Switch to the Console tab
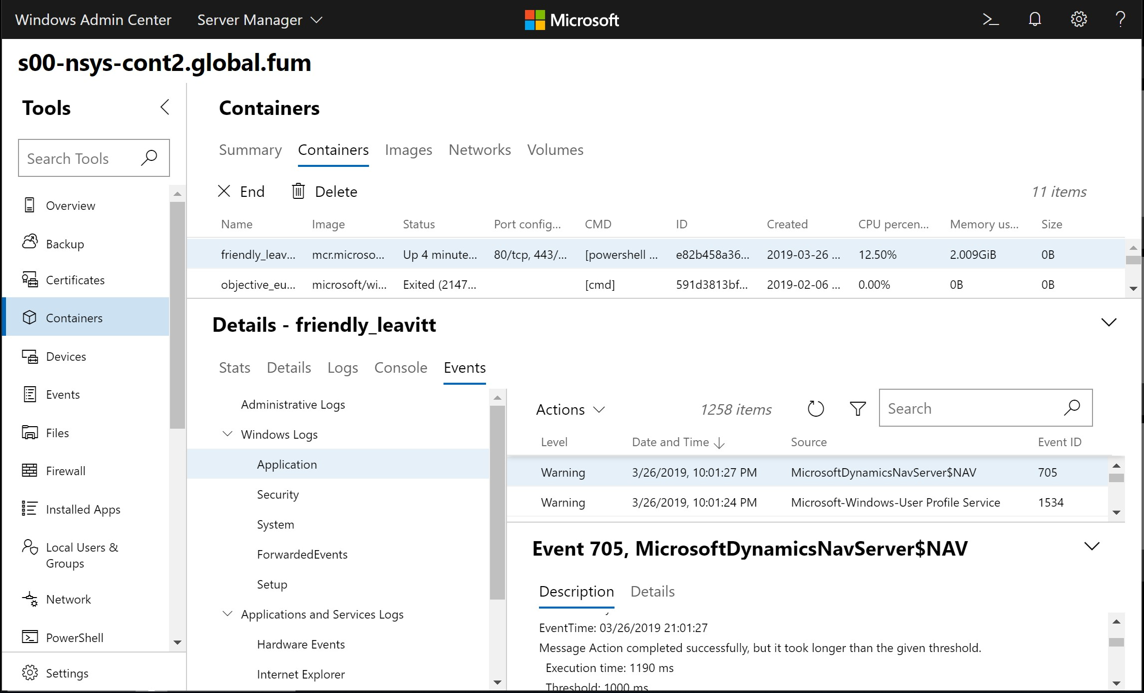The width and height of the screenshot is (1144, 693). tap(400, 368)
